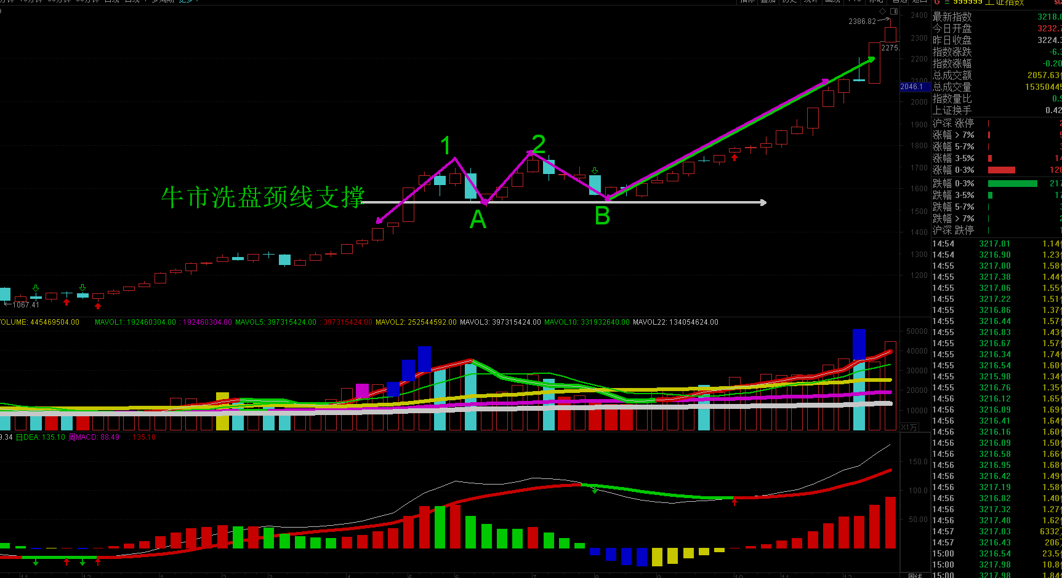The height and width of the screenshot is (578, 1062).
Task: Select the tallest blue volume bar
Action: coord(859,345)
